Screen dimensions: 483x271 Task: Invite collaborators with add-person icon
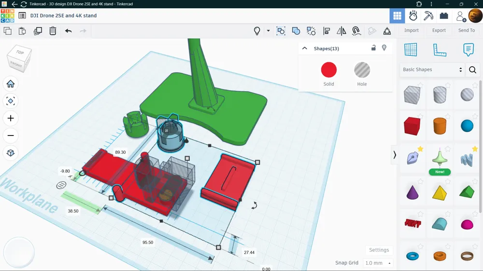461,16
